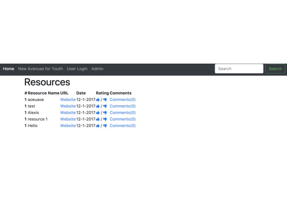This screenshot has height=204, width=287.
Task: Open Website link for aoeuaoe
Action: 68,100
